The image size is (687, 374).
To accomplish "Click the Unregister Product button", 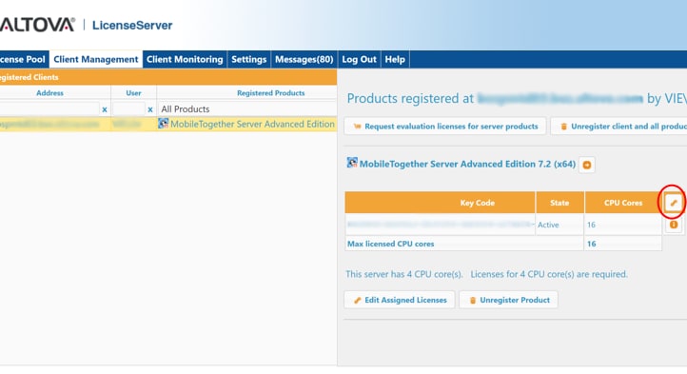I will tap(509, 300).
